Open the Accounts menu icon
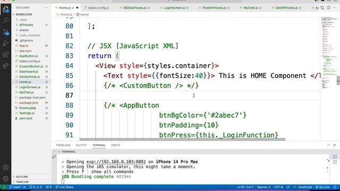 pos(6,168)
